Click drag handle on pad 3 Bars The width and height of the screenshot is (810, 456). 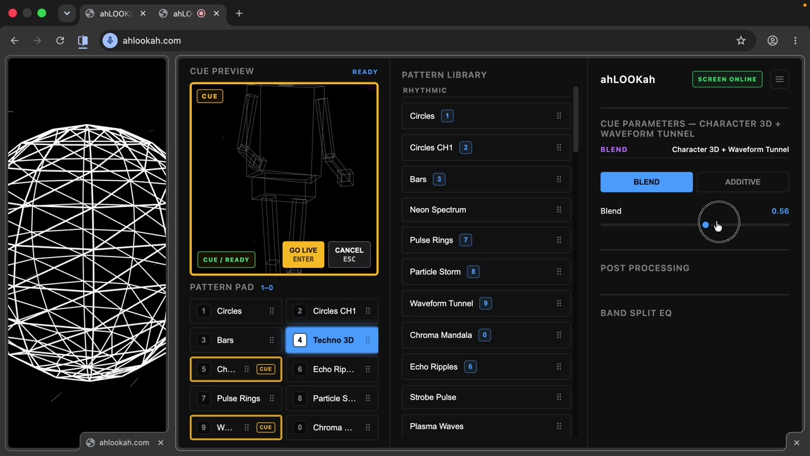(x=271, y=340)
